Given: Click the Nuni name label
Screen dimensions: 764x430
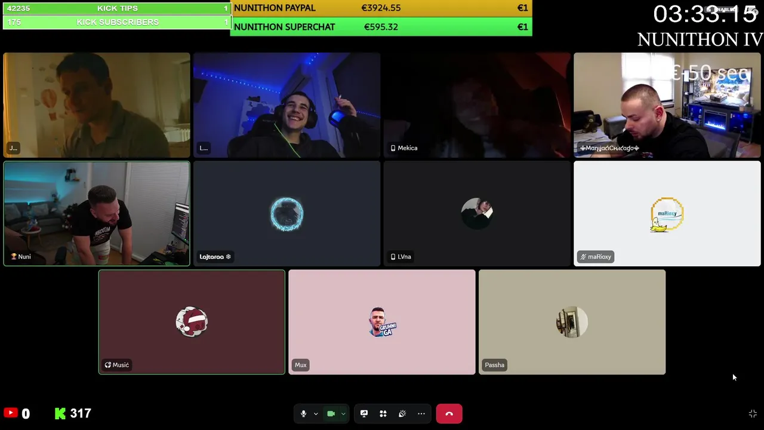Looking at the screenshot, I should coord(21,257).
